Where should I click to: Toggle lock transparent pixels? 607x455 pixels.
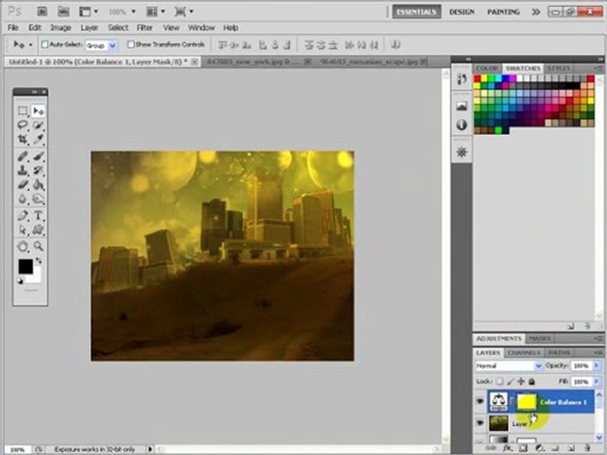500,382
